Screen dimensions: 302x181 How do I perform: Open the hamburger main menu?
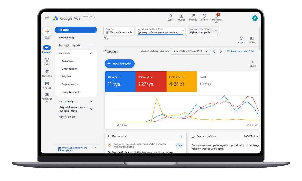(47, 18)
